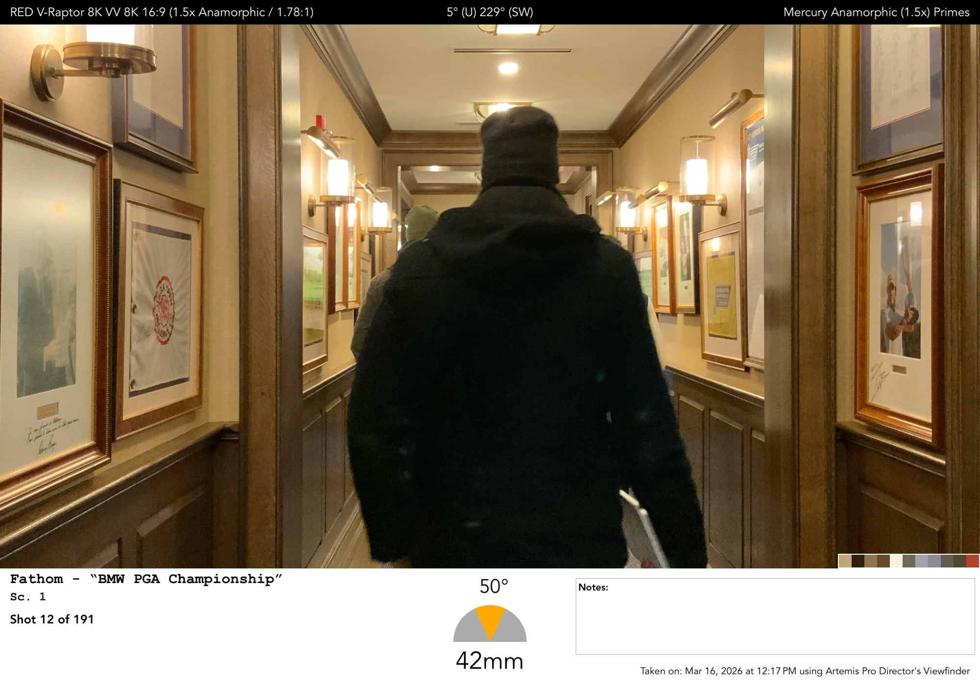
Task: Click the 42mm focal length label
Action: (x=490, y=661)
